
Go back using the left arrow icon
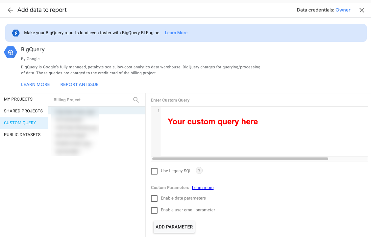[10, 10]
